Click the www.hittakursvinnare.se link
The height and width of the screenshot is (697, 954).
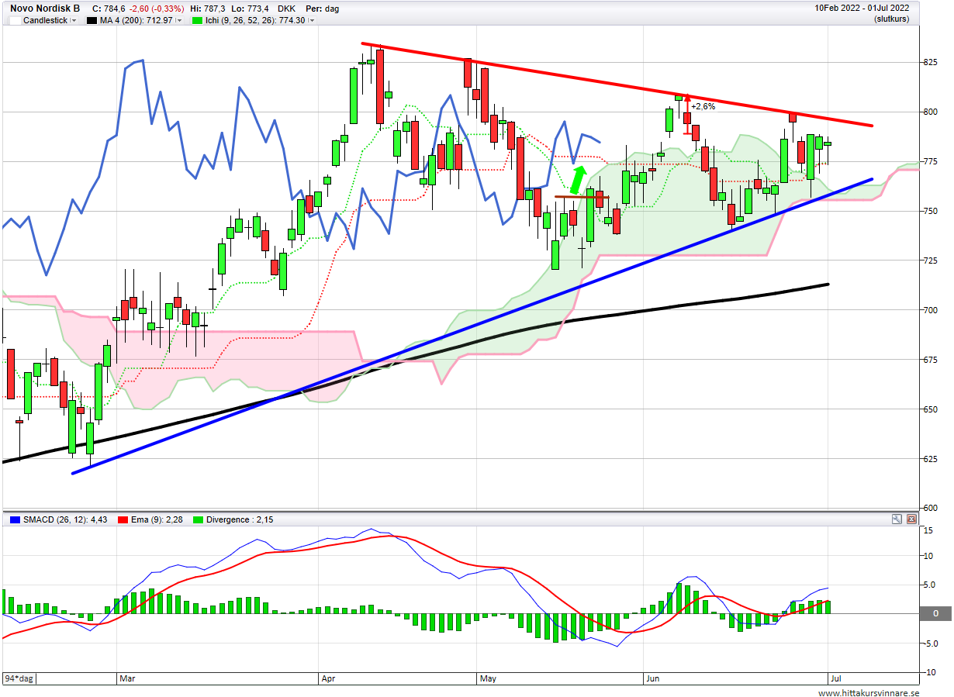(x=869, y=692)
